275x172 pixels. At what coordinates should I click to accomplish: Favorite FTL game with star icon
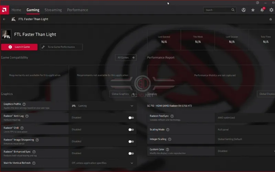pyautogui.click(x=271, y=19)
